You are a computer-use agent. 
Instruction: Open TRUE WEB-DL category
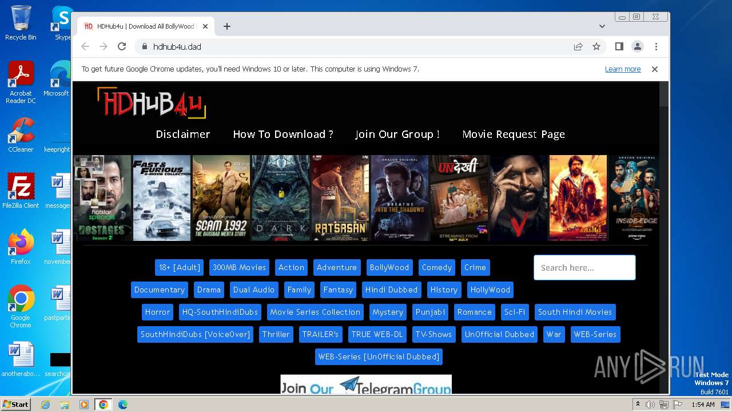(x=377, y=335)
